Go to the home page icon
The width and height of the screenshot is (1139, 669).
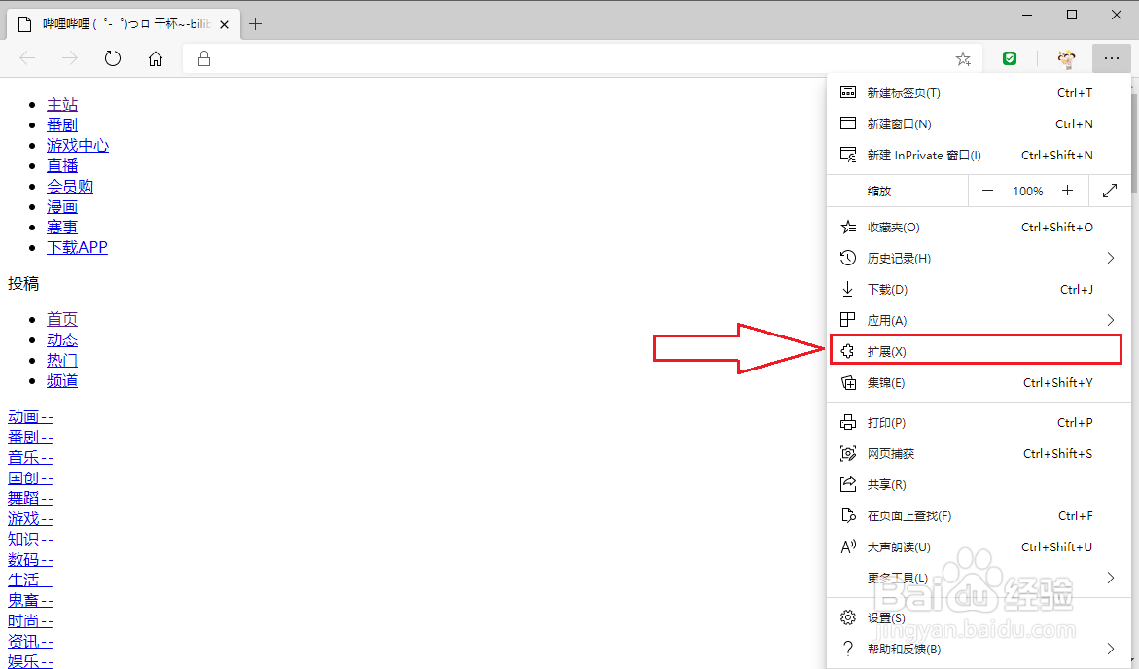156,59
